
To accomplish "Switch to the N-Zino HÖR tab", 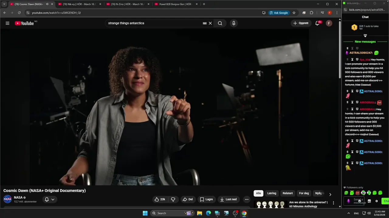I will click(x=127, y=4).
